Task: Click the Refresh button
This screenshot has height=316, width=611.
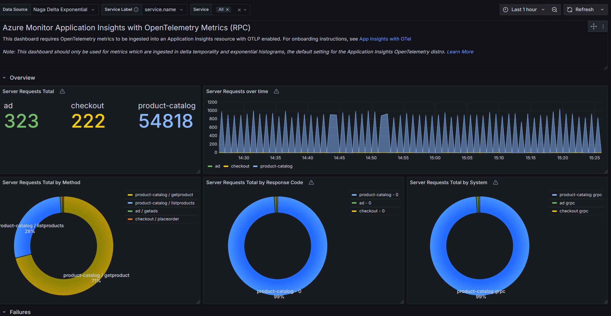Action: click(580, 10)
